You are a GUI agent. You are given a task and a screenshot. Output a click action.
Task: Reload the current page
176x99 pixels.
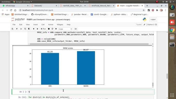pos(11,10)
